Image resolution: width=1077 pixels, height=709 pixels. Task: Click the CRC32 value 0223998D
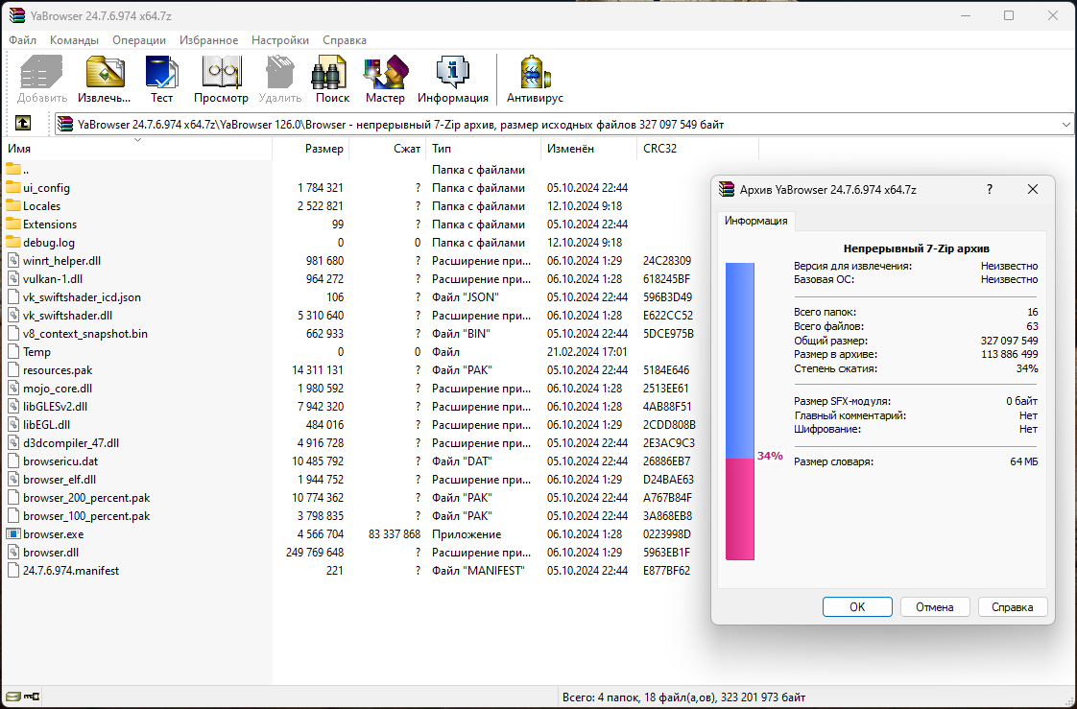point(667,534)
